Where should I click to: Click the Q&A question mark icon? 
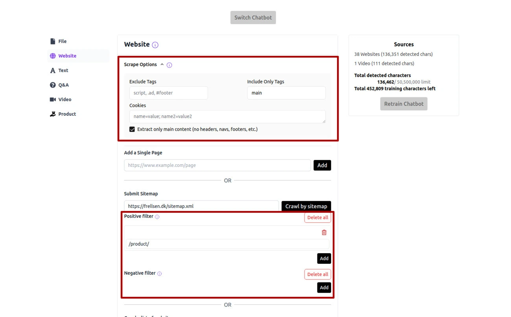[53, 85]
